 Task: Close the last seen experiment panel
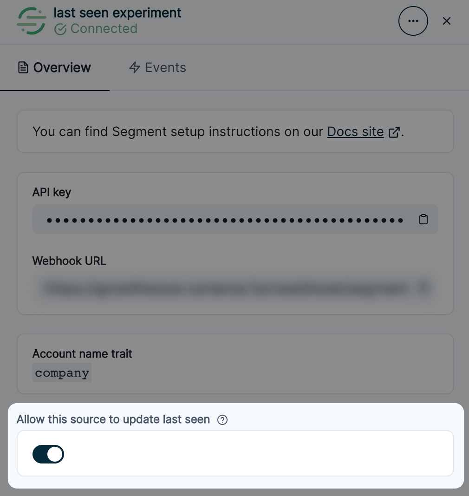[447, 21]
